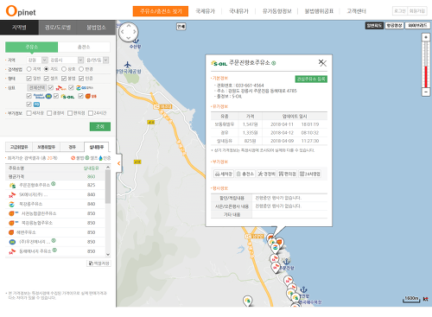Click the 충전소 icon button in popup
This screenshot has height=317, width=432.
(x=245, y=174)
